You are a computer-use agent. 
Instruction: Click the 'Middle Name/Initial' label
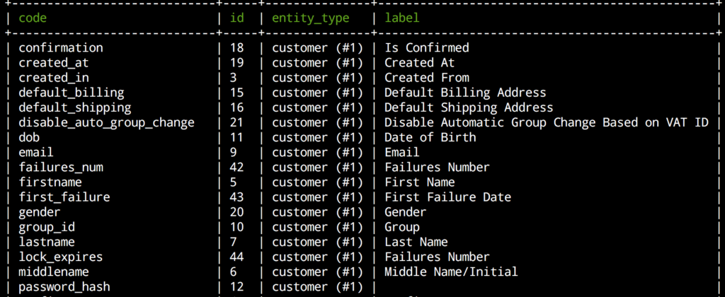point(451,272)
